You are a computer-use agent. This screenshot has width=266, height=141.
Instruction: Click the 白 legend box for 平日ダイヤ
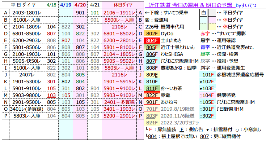pos(203,13)
